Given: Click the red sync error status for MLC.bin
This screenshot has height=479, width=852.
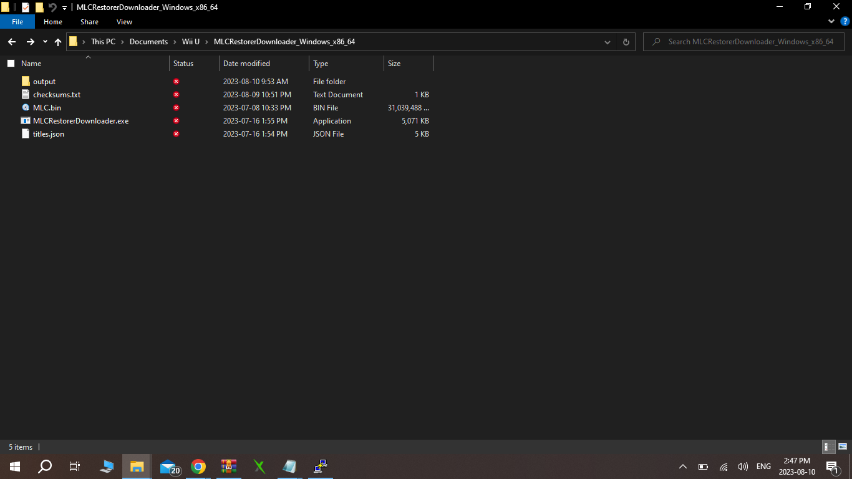Looking at the screenshot, I should [177, 108].
